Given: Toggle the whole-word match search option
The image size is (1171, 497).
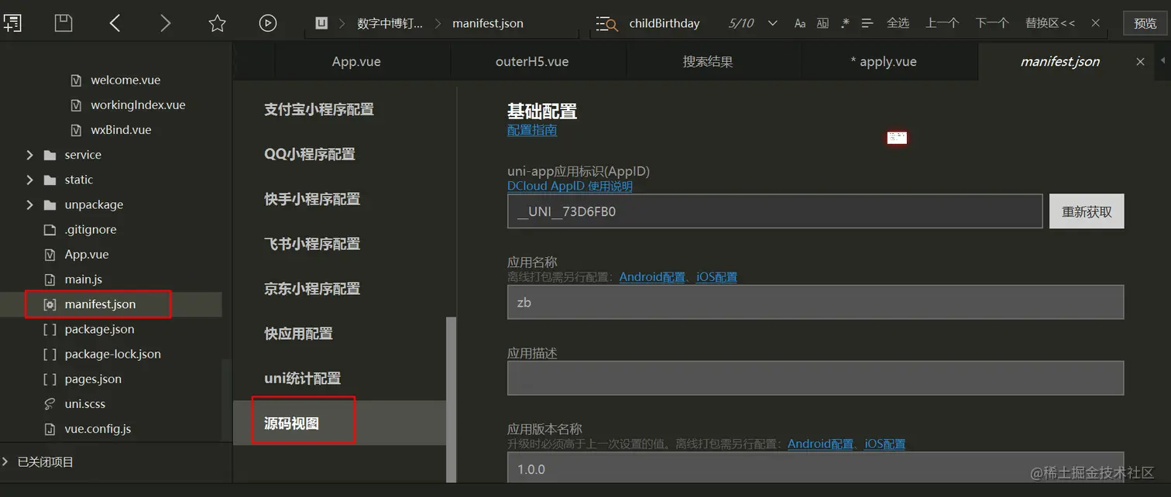Looking at the screenshot, I should coord(822,23).
